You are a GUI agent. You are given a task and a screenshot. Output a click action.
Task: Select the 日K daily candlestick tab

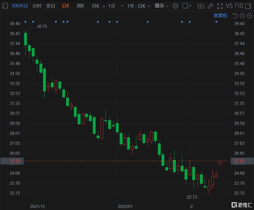coord(66,6)
